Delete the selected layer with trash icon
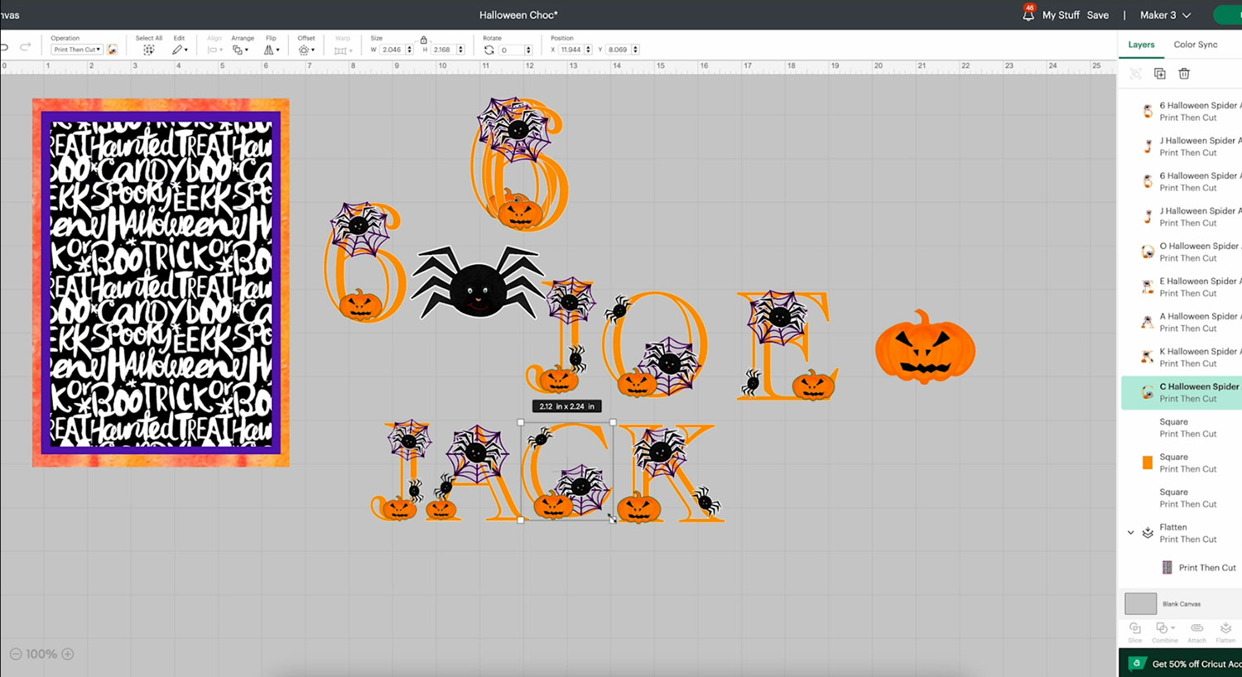This screenshot has height=677, width=1242. pyautogui.click(x=1184, y=74)
